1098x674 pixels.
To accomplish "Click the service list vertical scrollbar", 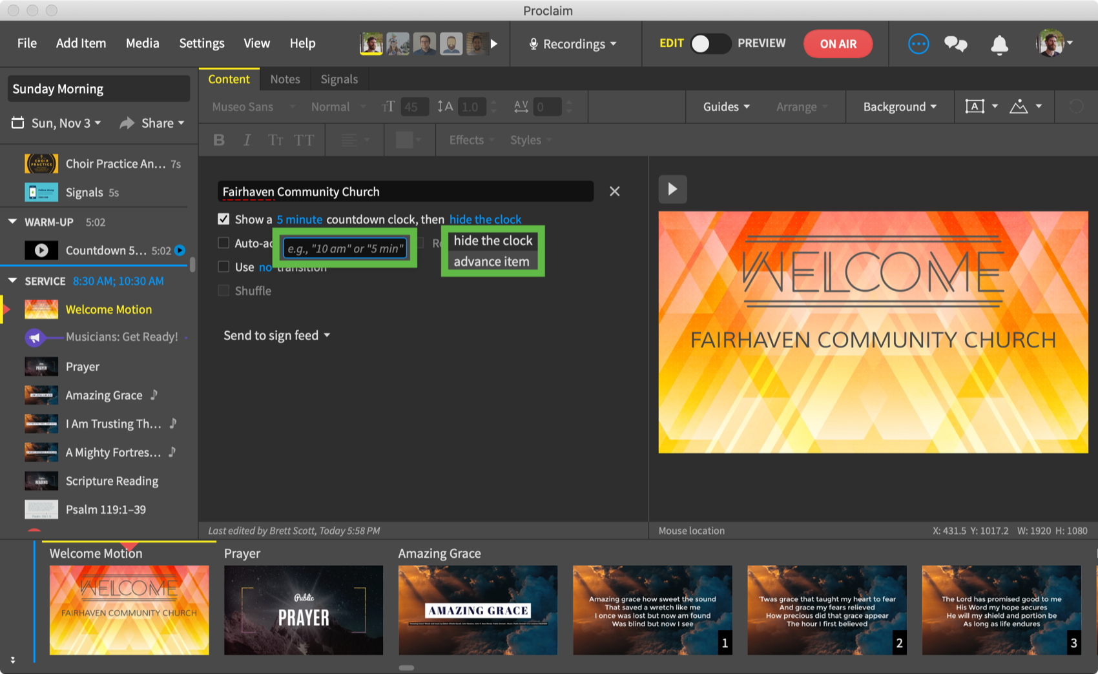I will click(x=192, y=265).
